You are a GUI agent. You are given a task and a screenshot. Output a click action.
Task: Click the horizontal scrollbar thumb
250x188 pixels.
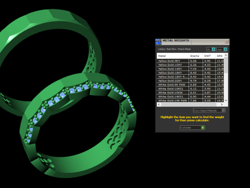(189, 104)
